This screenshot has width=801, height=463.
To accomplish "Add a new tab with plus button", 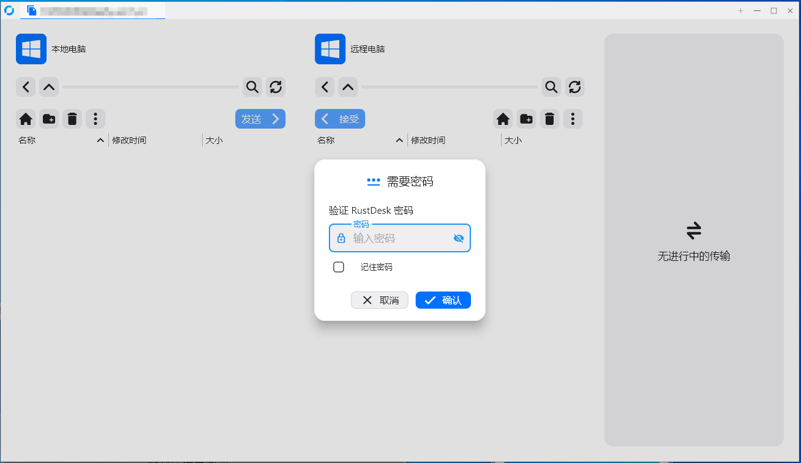I will tap(740, 10).
